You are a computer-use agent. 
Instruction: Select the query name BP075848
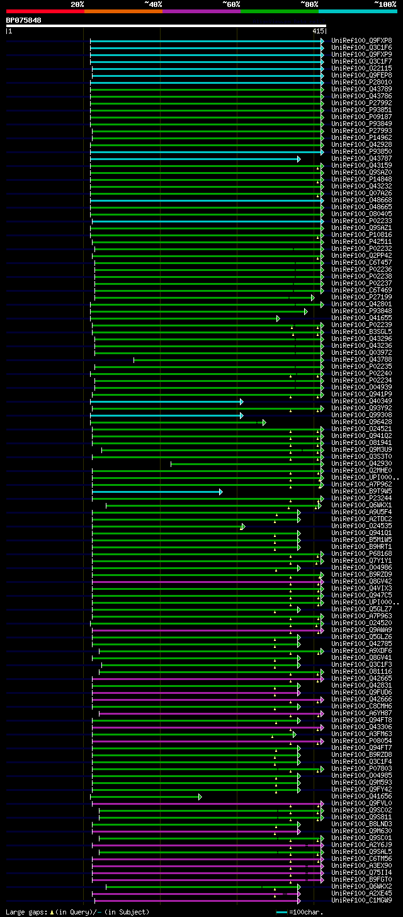pos(24,20)
